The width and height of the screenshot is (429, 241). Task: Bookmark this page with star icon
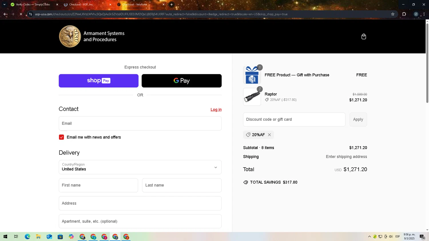(x=393, y=14)
